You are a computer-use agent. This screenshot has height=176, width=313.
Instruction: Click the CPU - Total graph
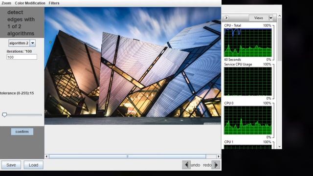pos(248,43)
